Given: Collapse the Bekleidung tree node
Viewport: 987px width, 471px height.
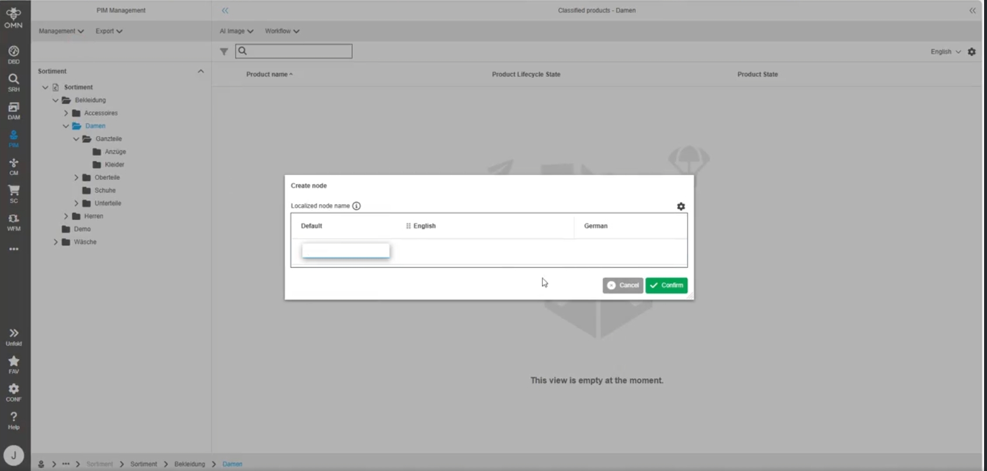Looking at the screenshot, I should (55, 100).
